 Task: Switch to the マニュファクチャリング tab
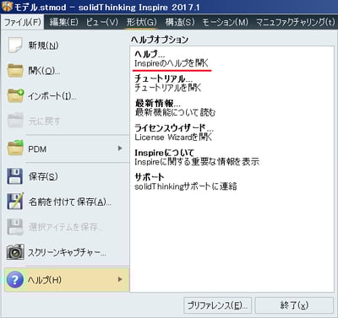(x=296, y=22)
